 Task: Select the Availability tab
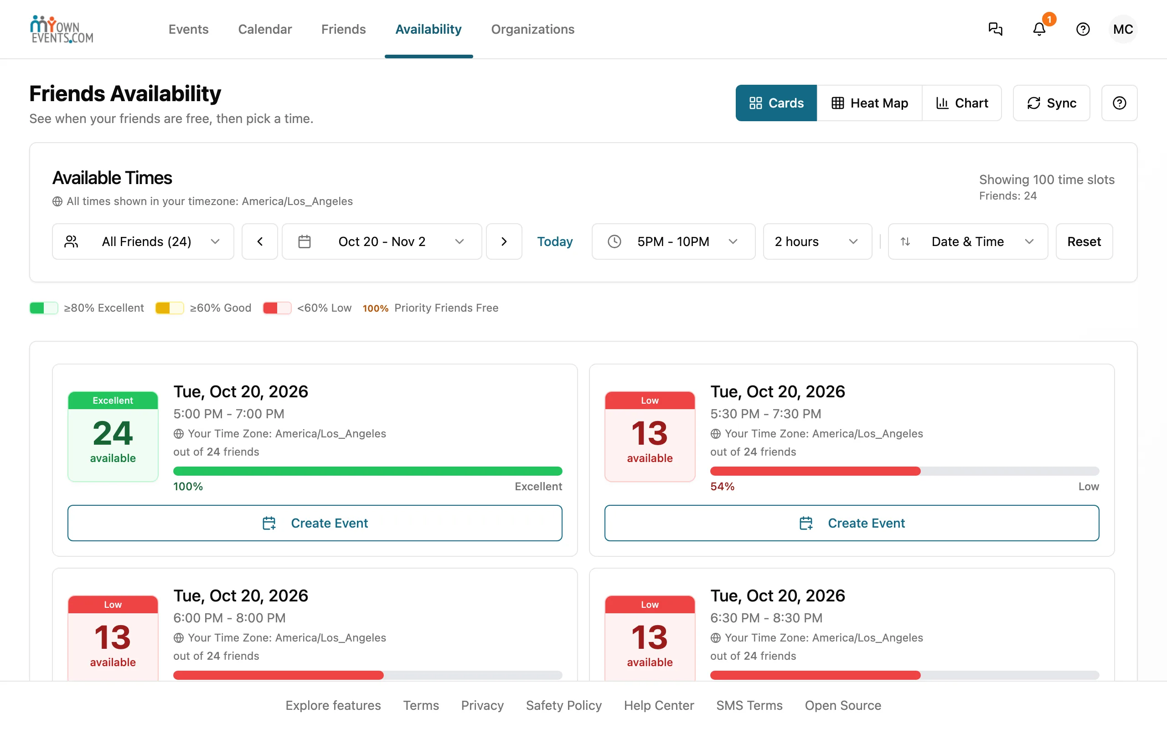(x=428, y=30)
